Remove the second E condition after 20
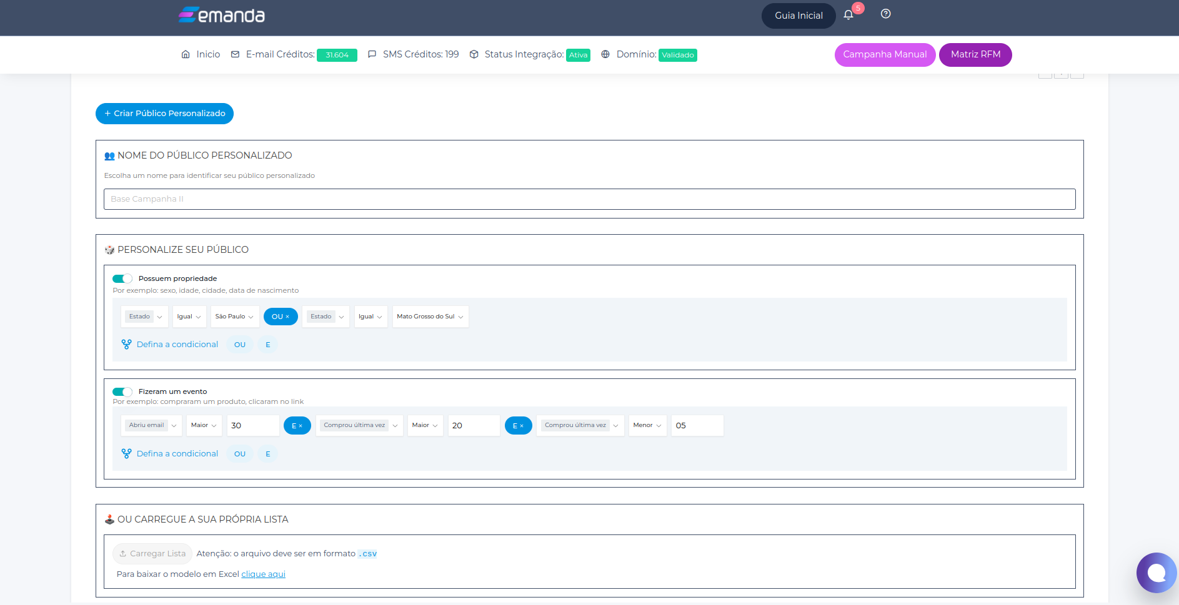Image resolution: width=1179 pixels, height=605 pixels. point(522,426)
